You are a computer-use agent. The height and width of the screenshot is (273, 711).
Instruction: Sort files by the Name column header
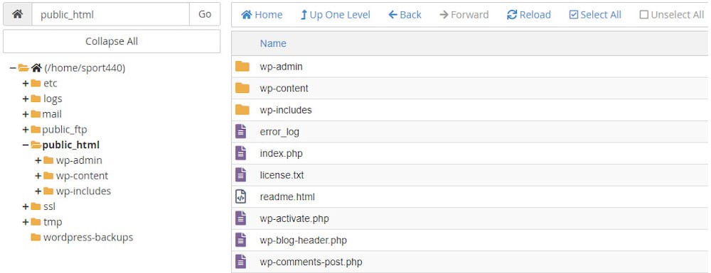273,43
